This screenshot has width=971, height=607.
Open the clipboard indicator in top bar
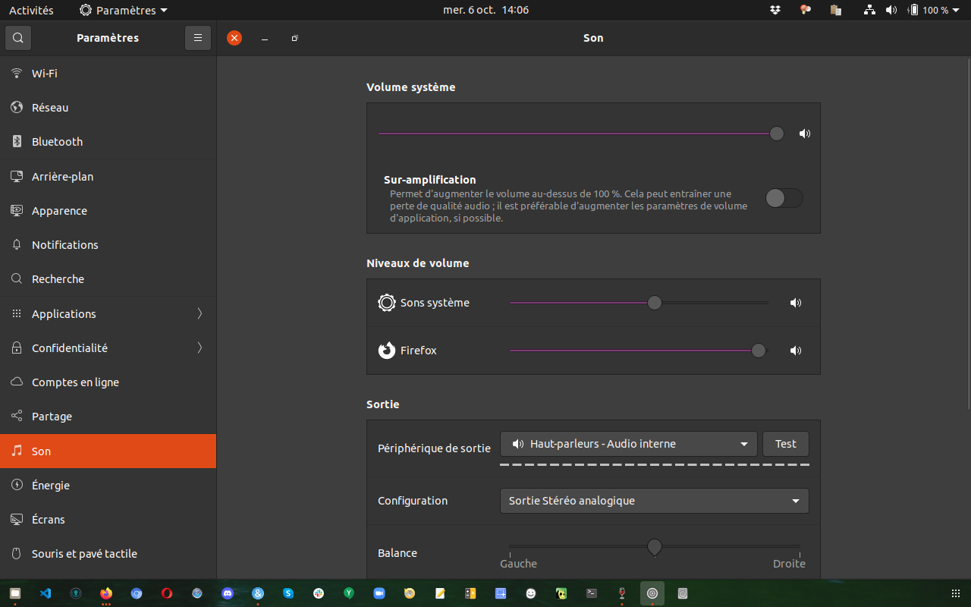coord(836,10)
